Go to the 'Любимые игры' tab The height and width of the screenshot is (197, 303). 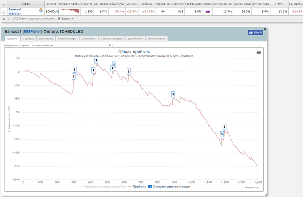(67, 39)
